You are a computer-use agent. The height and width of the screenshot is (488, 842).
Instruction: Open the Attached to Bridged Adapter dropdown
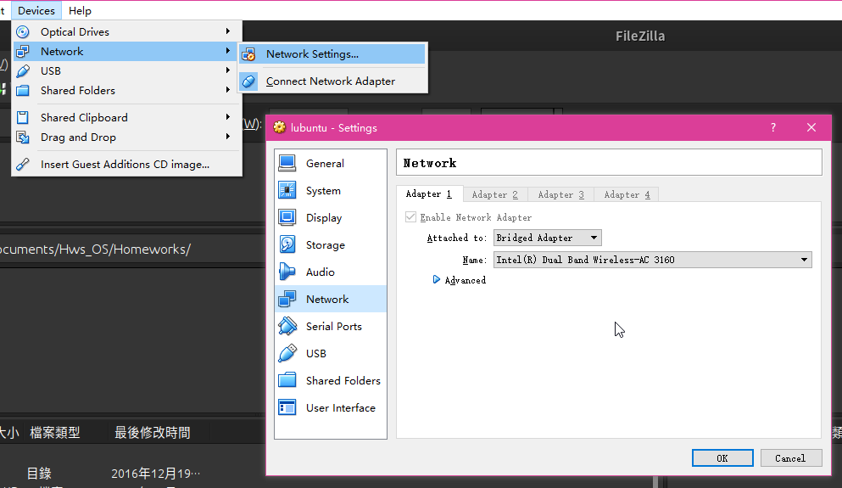point(547,238)
